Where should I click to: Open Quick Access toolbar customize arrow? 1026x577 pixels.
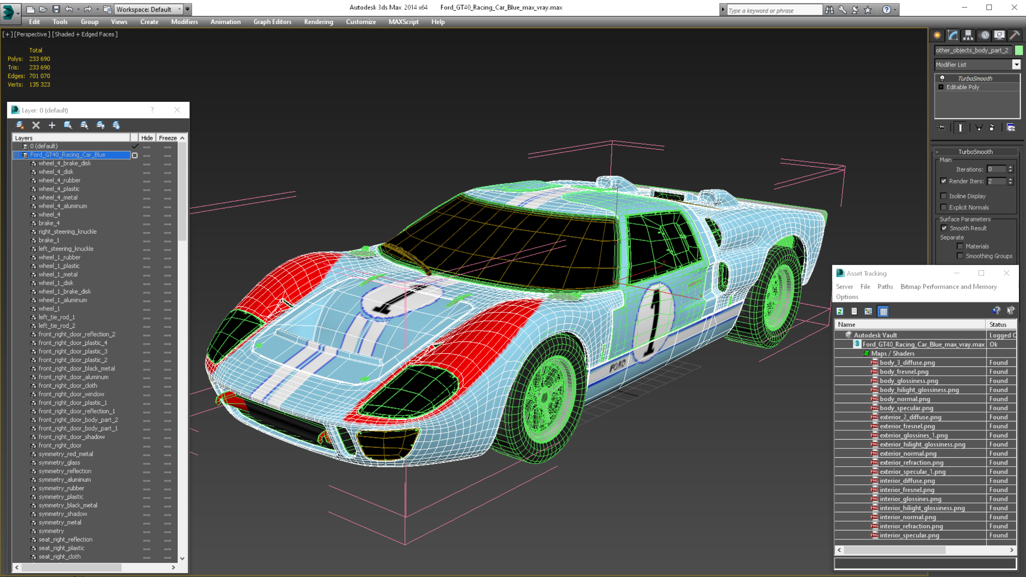click(x=188, y=9)
